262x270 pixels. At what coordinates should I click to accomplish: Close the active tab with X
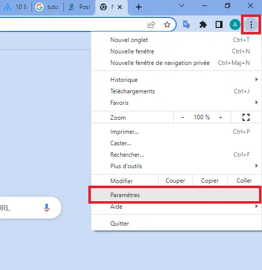120,7
